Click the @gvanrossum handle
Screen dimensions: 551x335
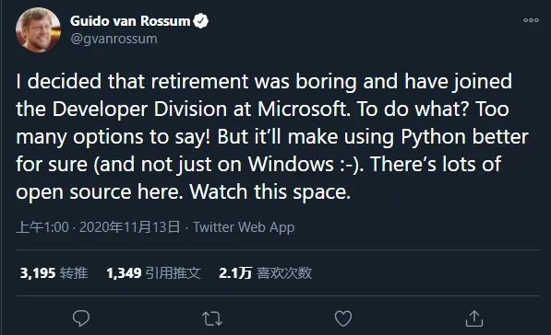[x=114, y=39]
